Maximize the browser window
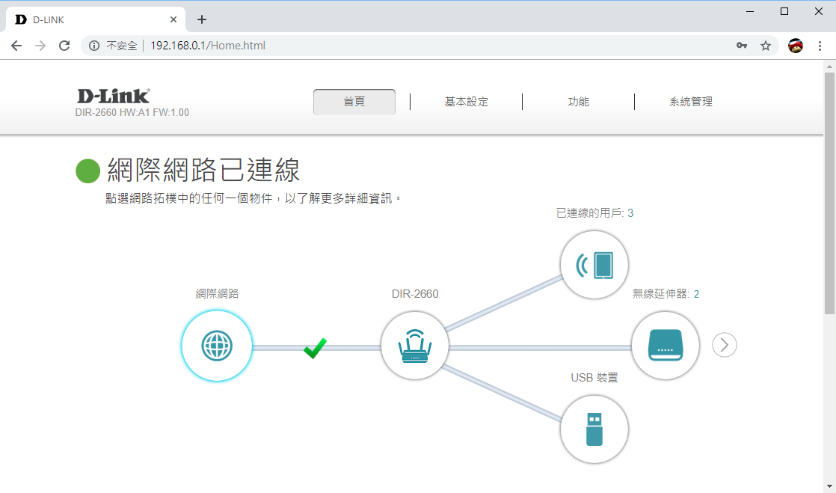The height and width of the screenshot is (493, 836). [784, 11]
